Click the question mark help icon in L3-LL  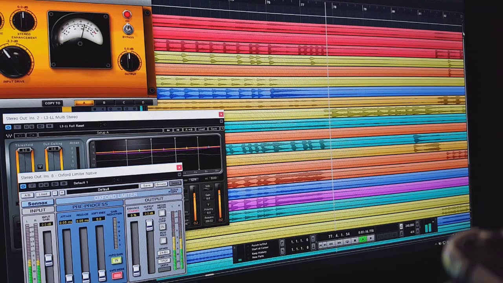222,129
